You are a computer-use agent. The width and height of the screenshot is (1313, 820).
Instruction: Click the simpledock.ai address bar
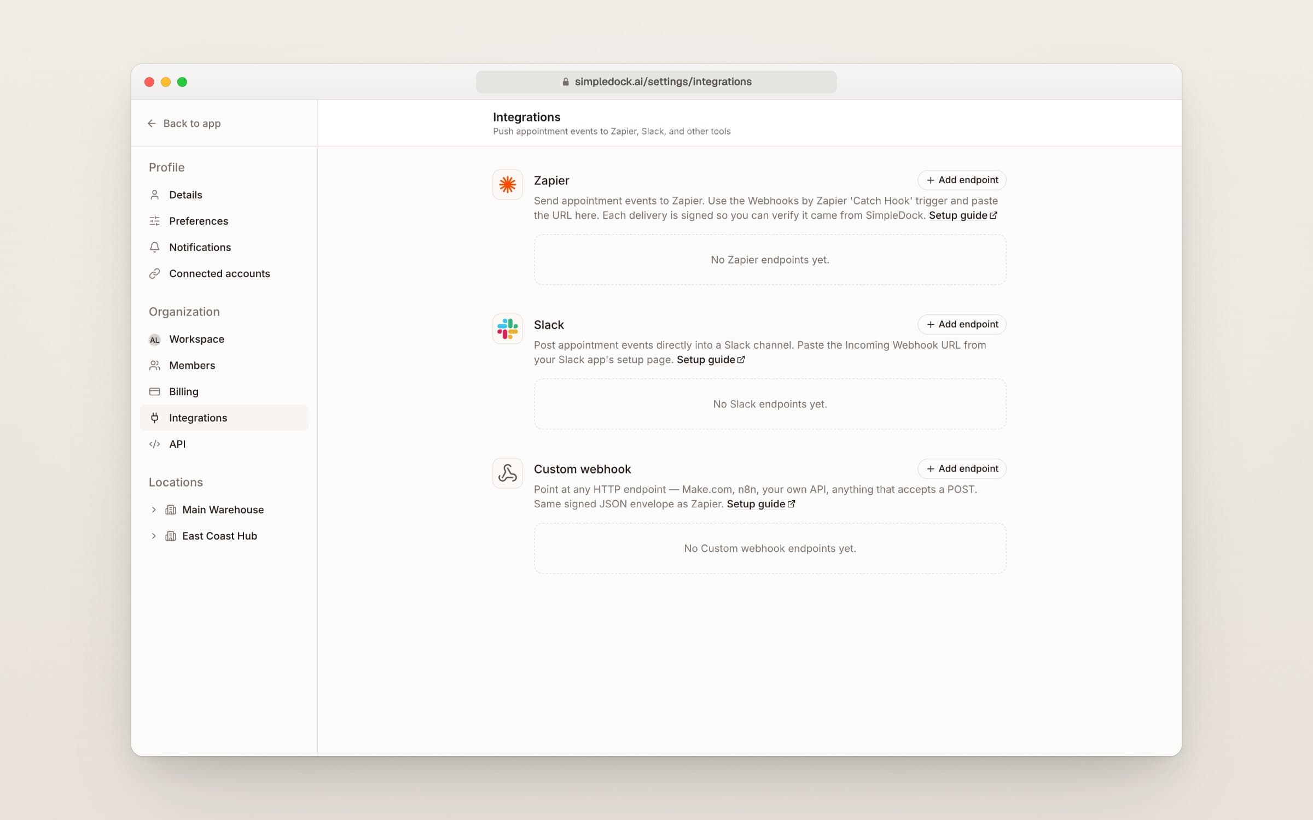click(656, 82)
